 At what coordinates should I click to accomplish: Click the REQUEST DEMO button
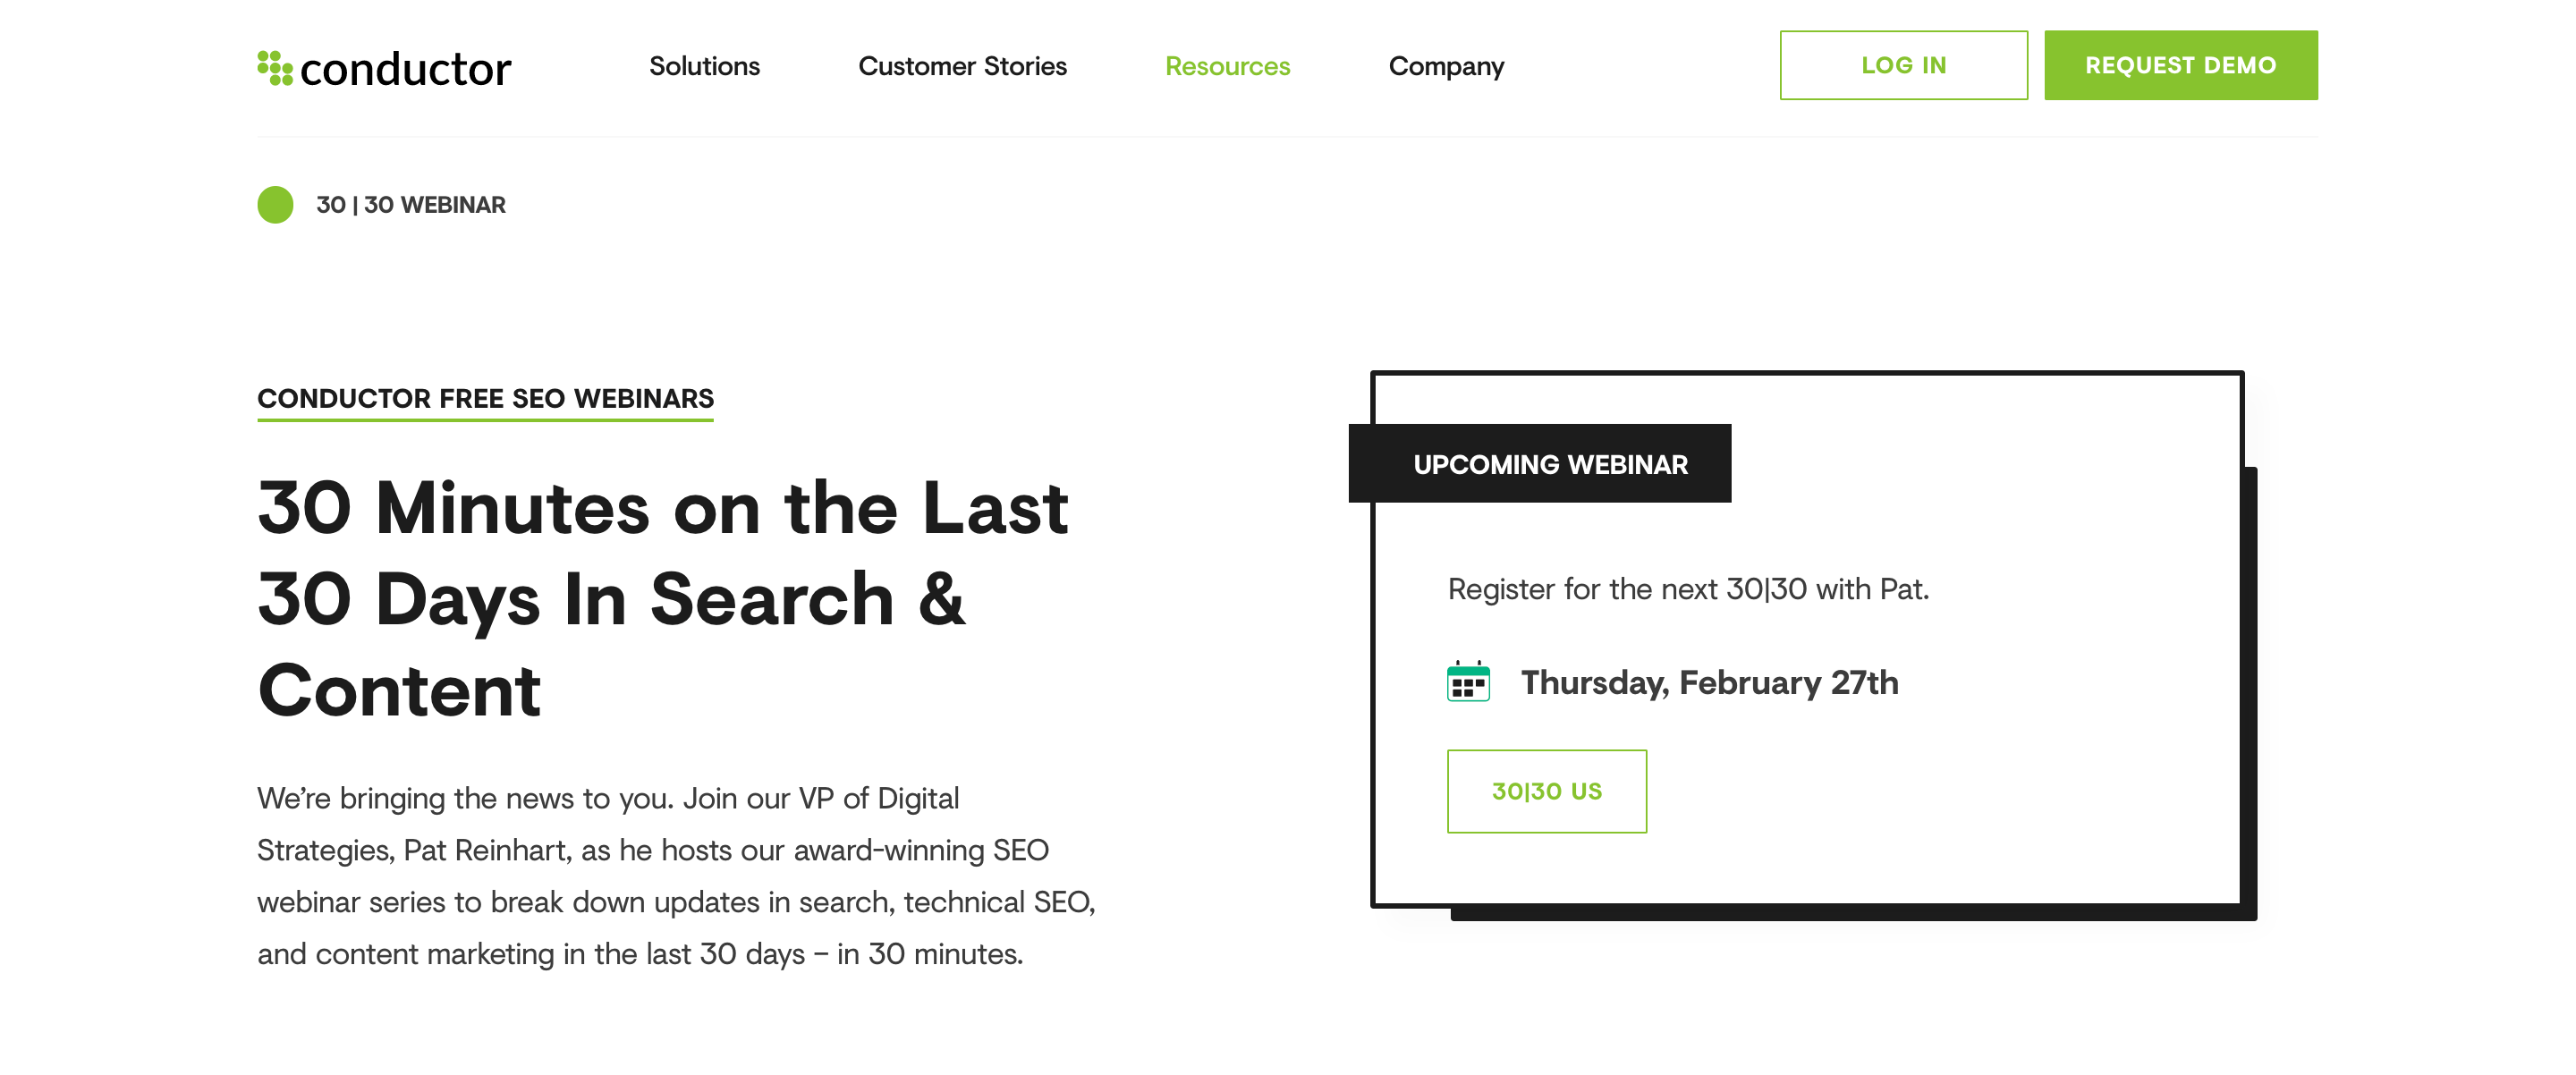(x=2180, y=65)
